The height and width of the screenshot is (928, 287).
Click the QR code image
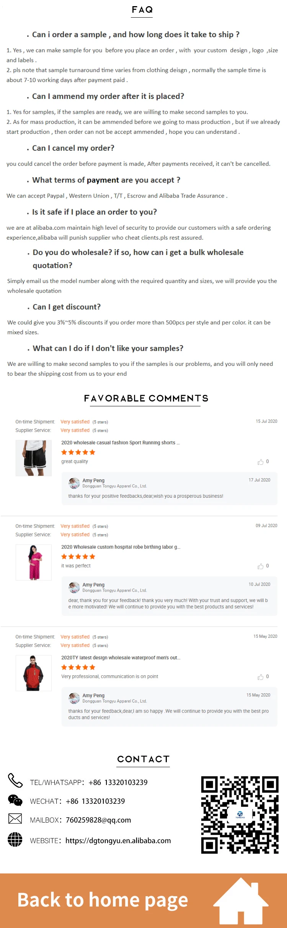240,815
